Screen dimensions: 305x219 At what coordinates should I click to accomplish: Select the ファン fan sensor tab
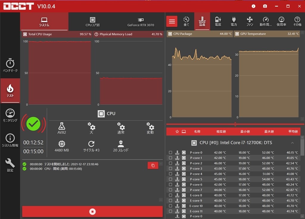pos(250,21)
